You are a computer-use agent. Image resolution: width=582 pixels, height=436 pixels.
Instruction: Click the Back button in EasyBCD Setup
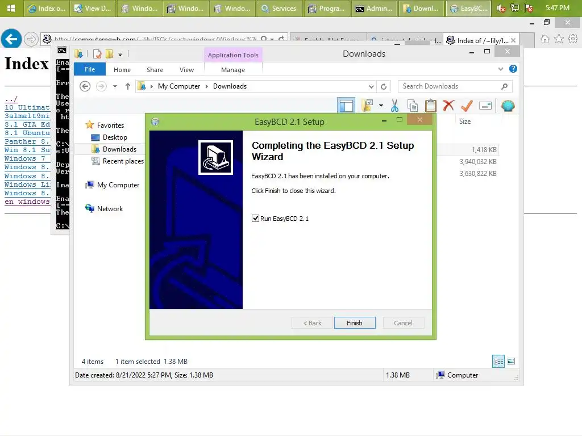[312, 323]
